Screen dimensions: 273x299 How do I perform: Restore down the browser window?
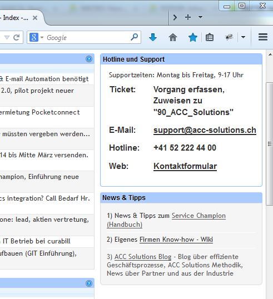(242, 6)
